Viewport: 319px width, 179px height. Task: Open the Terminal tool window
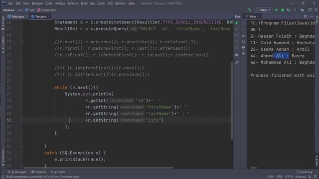[x=39, y=172]
